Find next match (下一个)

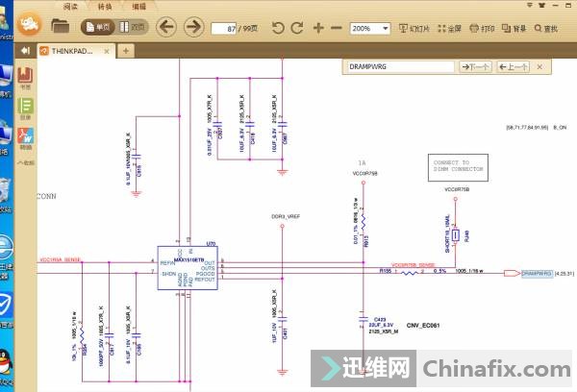coord(475,67)
